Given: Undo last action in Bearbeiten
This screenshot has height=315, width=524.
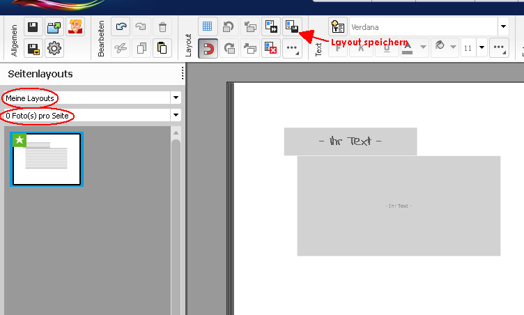Looking at the screenshot, I should pyautogui.click(x=121, y=26).
